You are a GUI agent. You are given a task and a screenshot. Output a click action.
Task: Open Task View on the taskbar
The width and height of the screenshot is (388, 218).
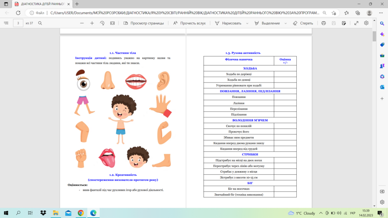pyautogui.click(x=30, y=213)
